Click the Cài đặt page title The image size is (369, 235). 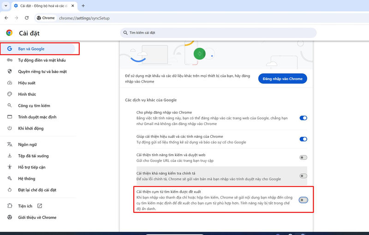point(29,33)
